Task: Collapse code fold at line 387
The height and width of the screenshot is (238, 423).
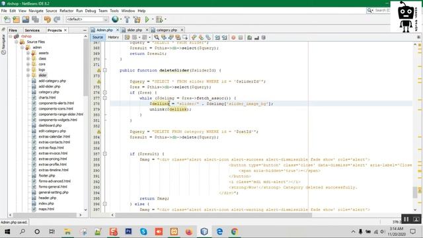Action: coord(105,154)
